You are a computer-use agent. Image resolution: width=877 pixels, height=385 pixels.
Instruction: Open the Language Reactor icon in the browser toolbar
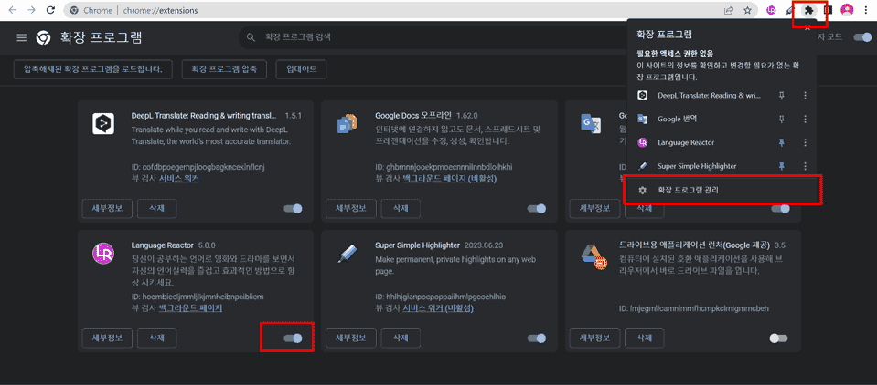771,10
